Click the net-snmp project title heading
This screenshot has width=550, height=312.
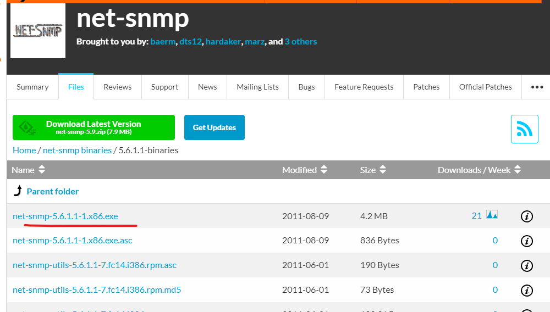[133, 18]
